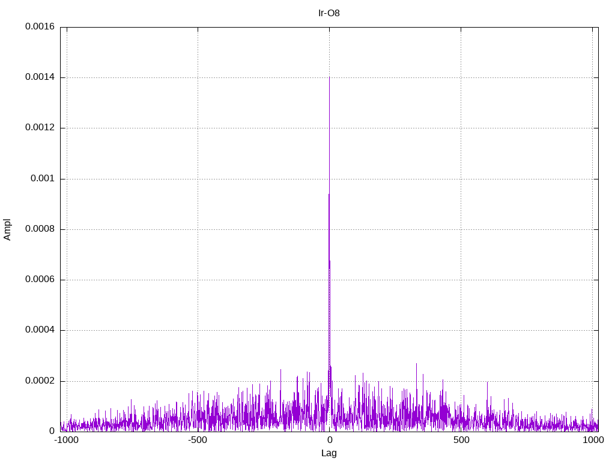Click the -500 x-axis tick label

tap(198, 440)
